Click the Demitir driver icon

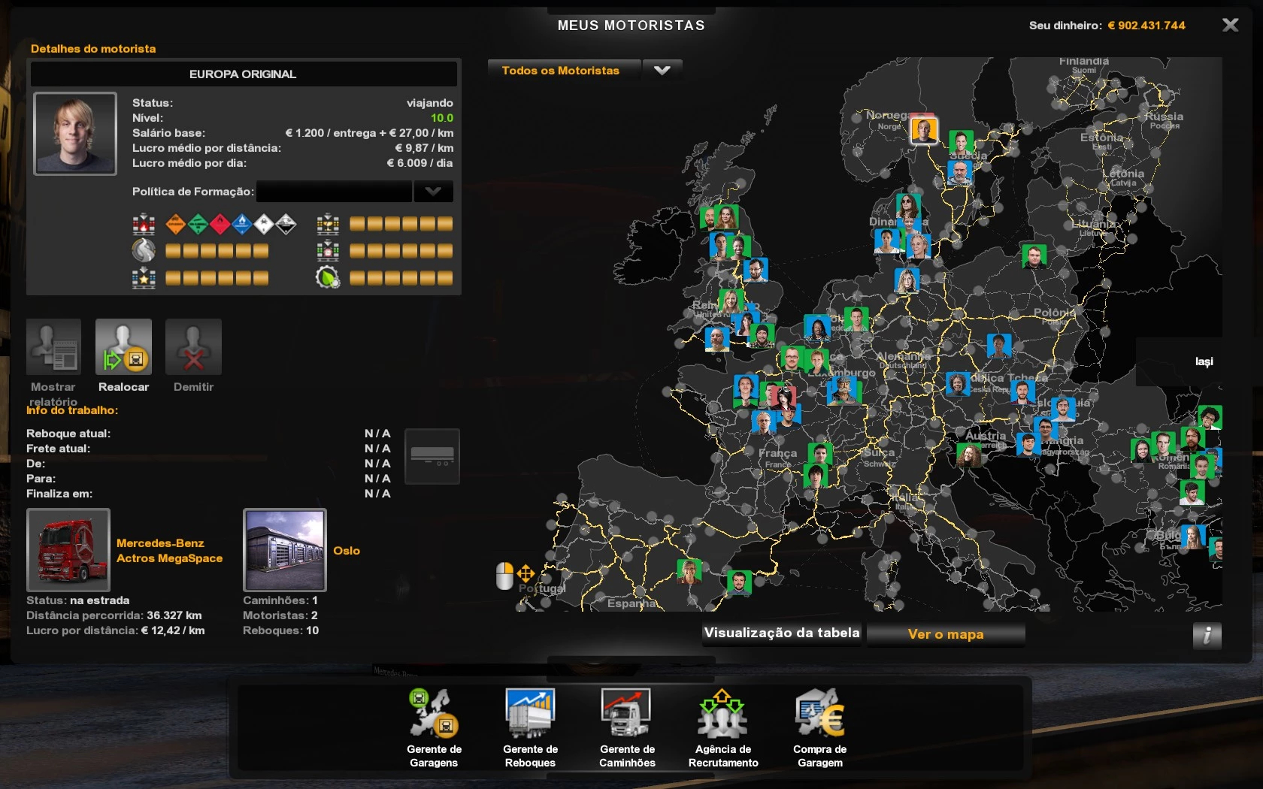193,347
